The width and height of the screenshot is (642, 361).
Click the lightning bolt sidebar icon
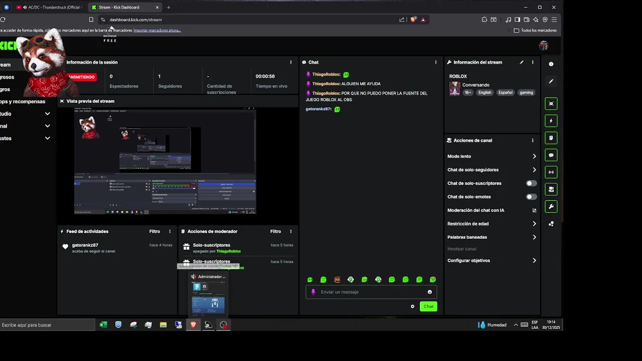click(x=551, y=121)
